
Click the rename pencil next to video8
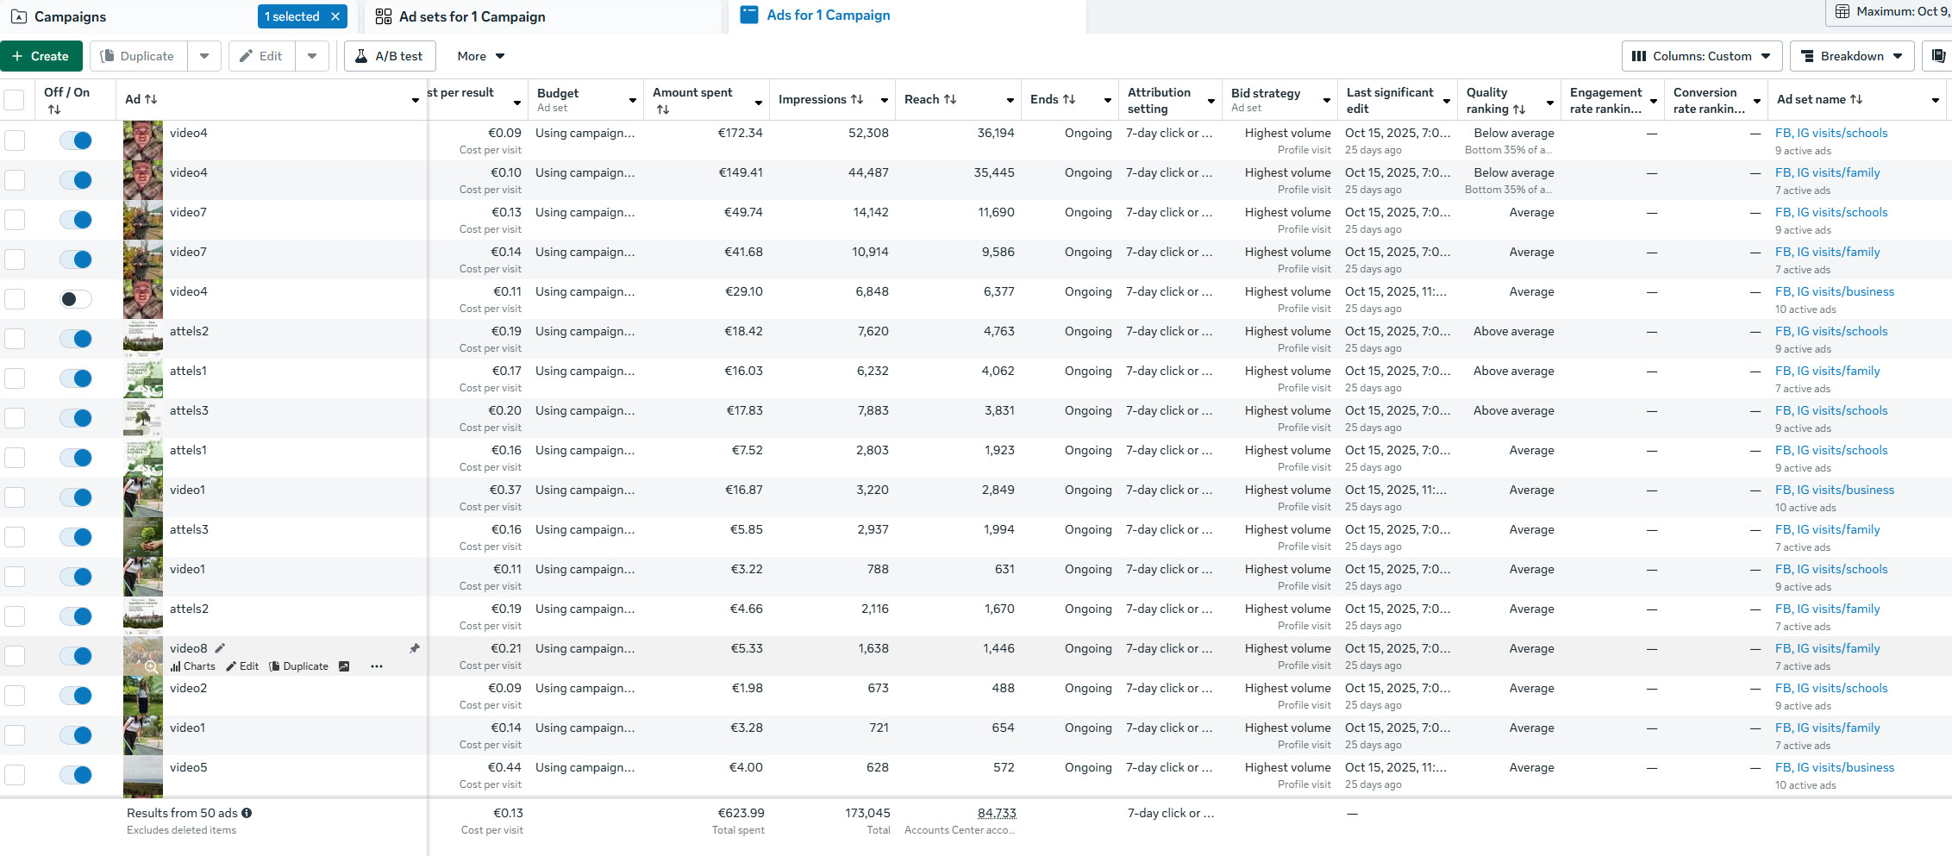220,648
